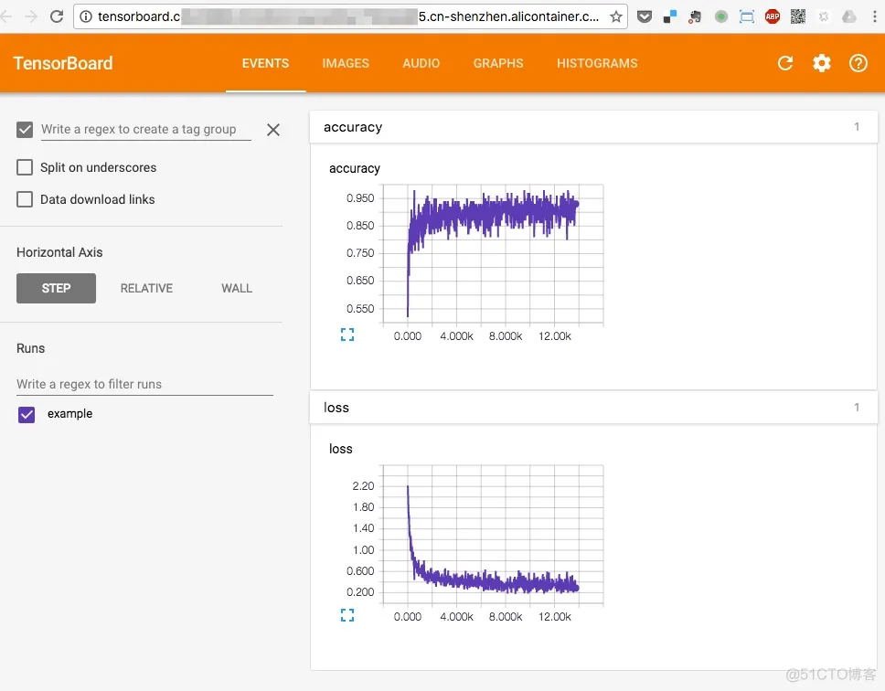Click the Adblock Plus extension icon
The image size is (885, 691).
point(773,16)
